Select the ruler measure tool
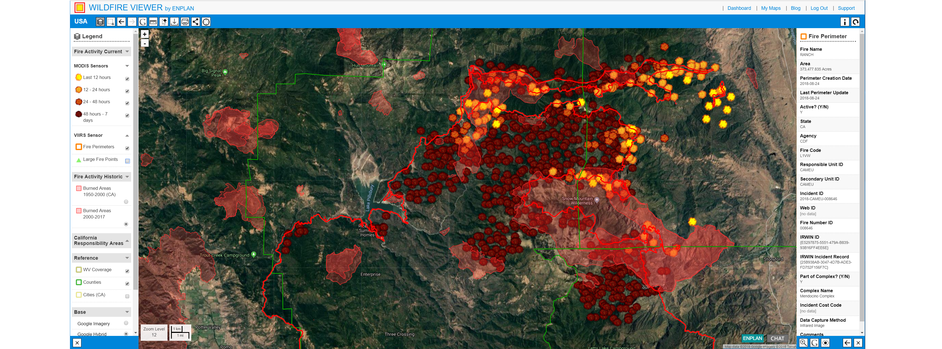 153,22
